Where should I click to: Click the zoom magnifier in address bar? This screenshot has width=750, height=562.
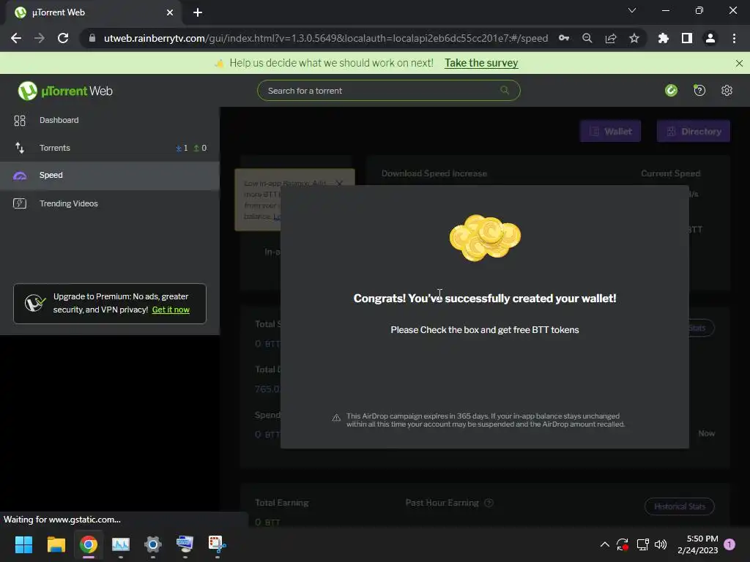(x=587, y=38)
